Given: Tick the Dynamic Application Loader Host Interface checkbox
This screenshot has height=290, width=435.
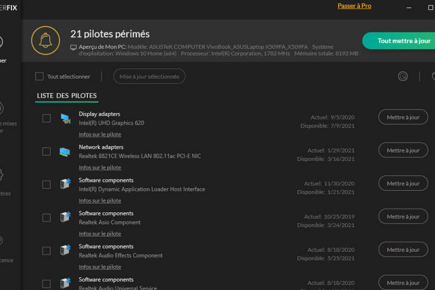Looking at the screenshot, I should tap(46, 184).
